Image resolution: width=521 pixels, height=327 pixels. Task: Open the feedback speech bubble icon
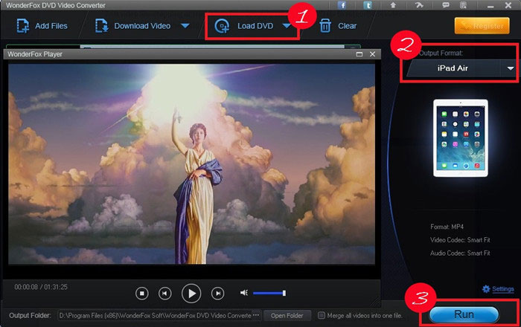point(446,5)
